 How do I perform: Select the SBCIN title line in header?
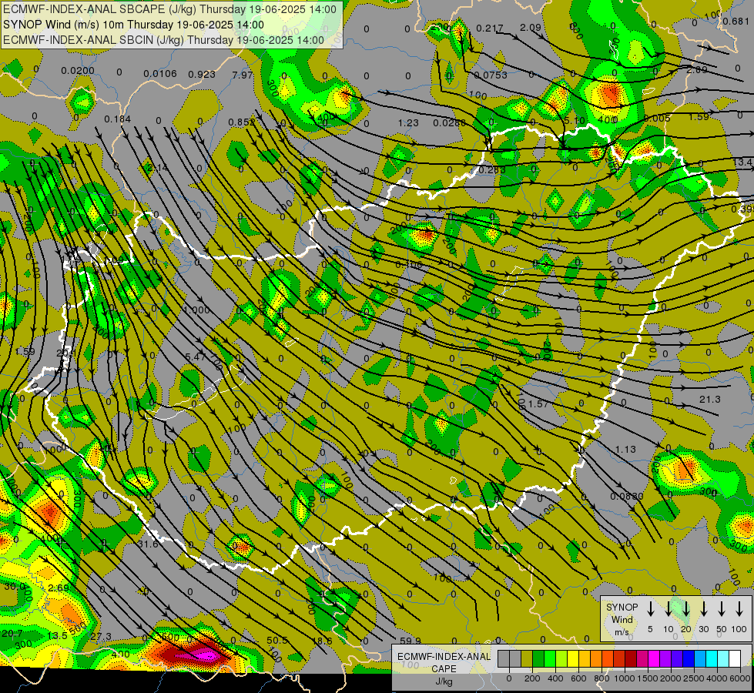163,40
